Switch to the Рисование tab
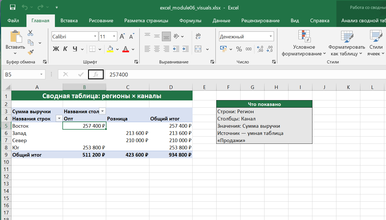The image size is (386, 220). (101, 21)
